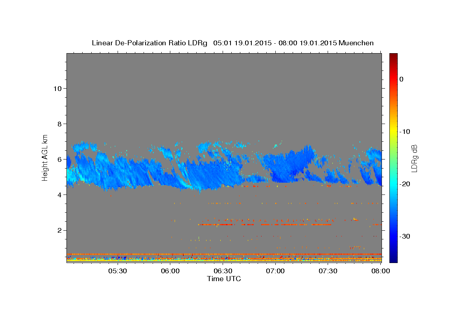Click the colorbar value 0
Viewport: 472px width, 315px height.
(x=401, y=79)
